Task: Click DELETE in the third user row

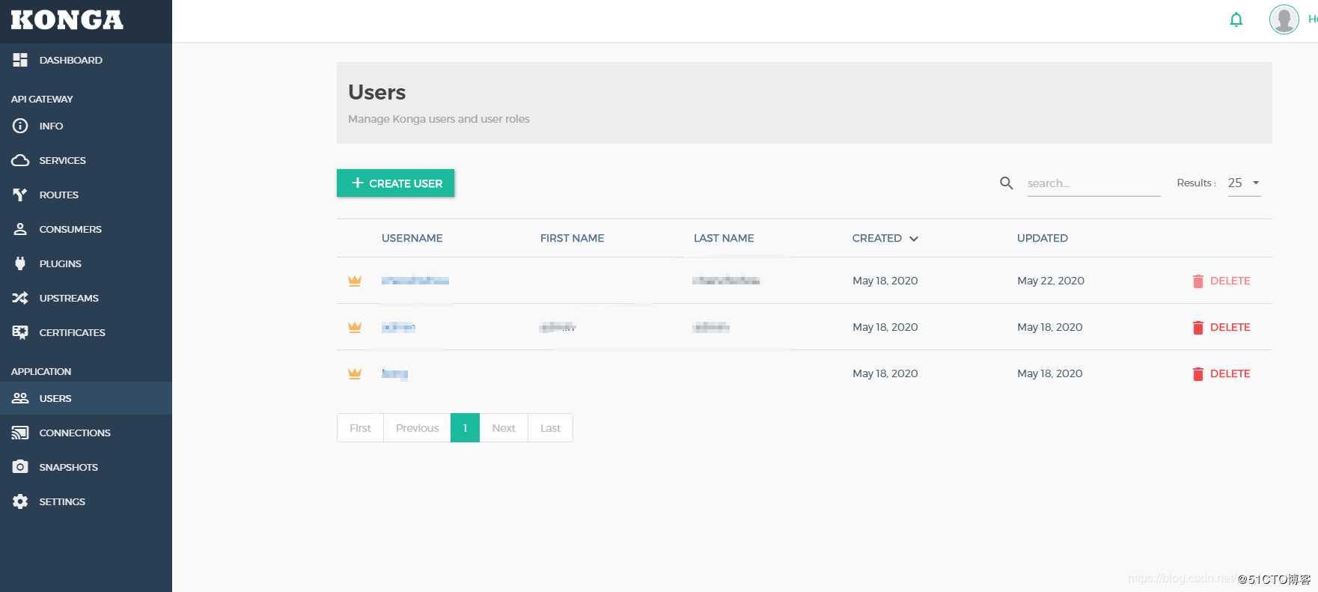Action: pyautogui.click(x=1221, y=373)
